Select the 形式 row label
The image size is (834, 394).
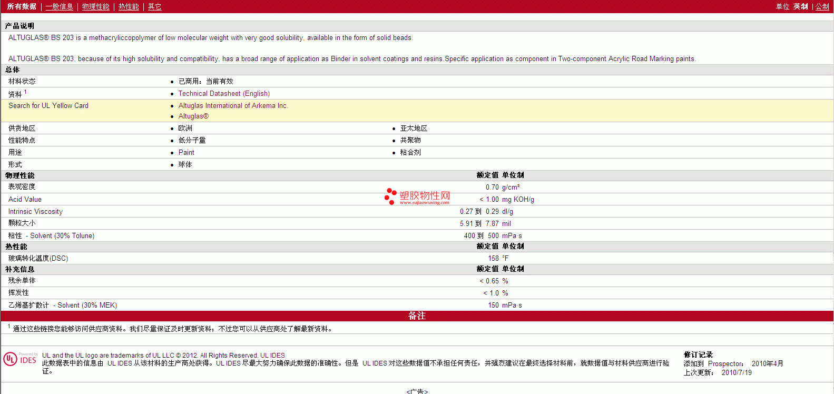coord(15,164)
